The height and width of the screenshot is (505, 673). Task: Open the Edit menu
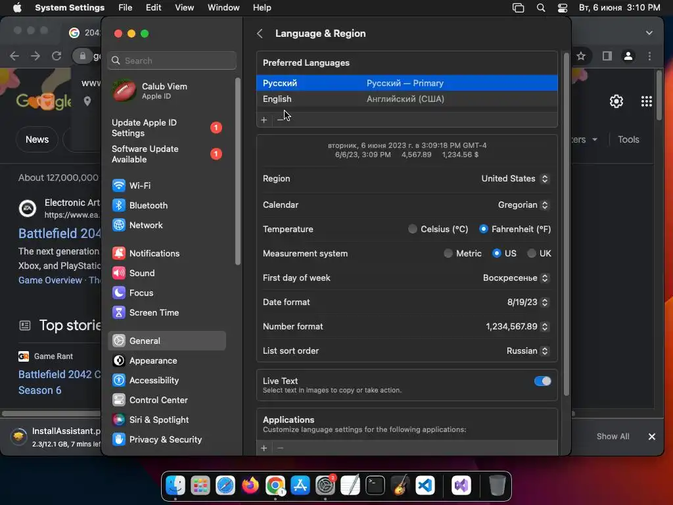153,8
